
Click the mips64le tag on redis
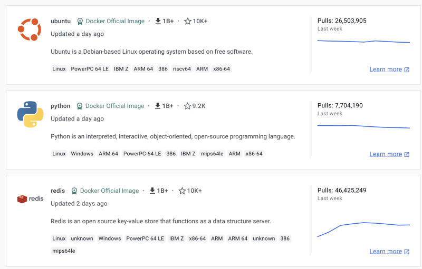[x=63, y=251]
